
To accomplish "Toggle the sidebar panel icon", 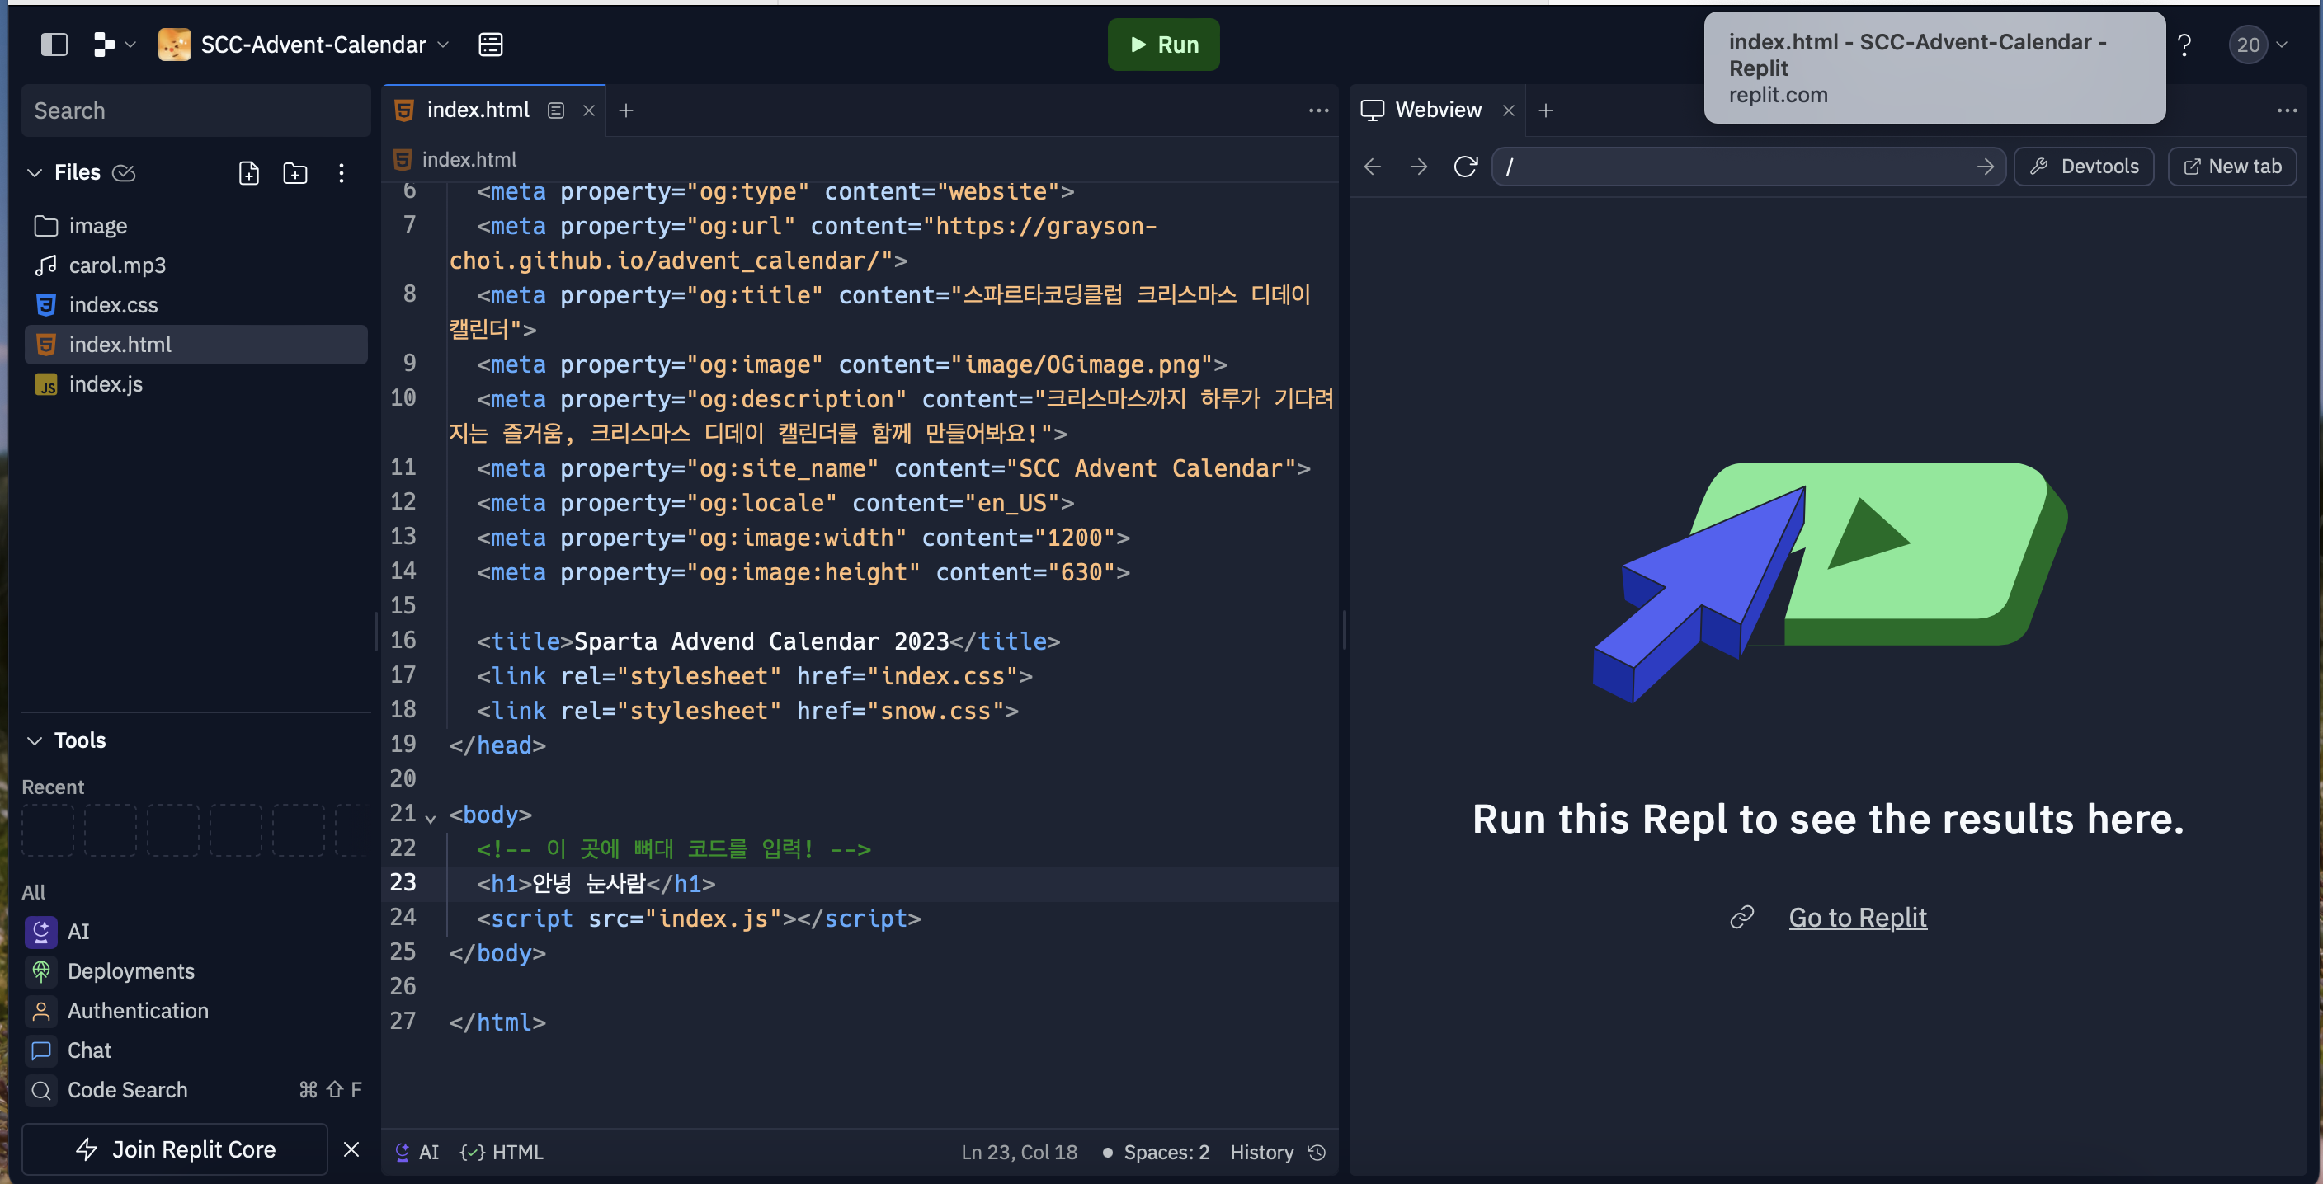I will coord(54,45).
